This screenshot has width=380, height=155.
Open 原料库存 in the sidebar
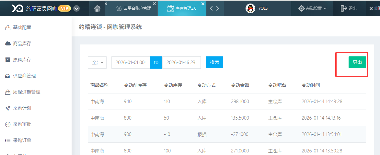coord(22,60)
